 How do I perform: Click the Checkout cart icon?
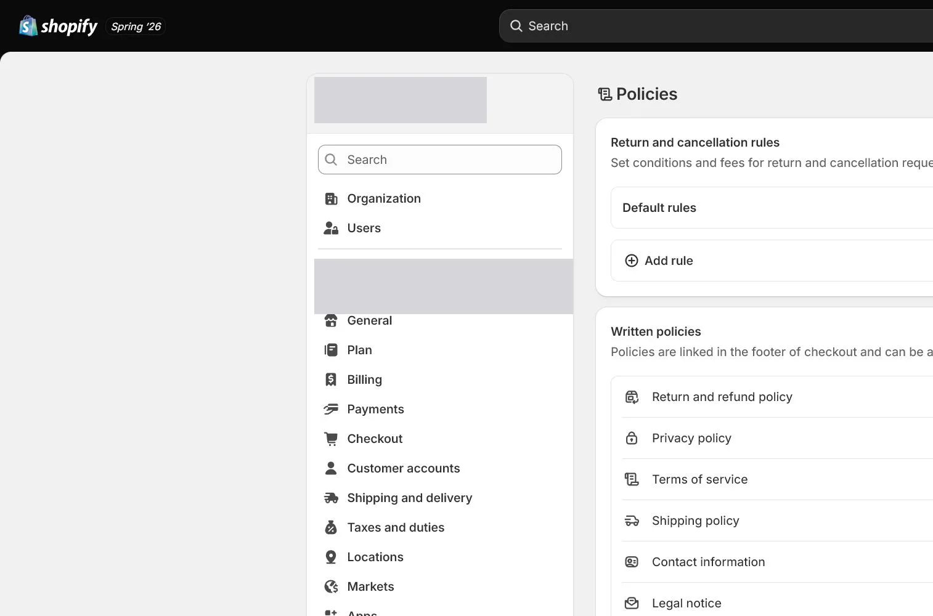pos(331,439)
